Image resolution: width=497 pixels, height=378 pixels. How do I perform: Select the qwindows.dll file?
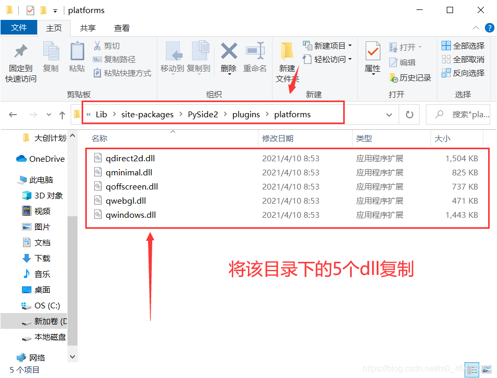pyautogui.click(x=131, y=215)
